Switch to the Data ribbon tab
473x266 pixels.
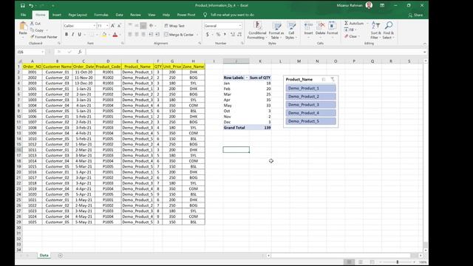point(119,15)
